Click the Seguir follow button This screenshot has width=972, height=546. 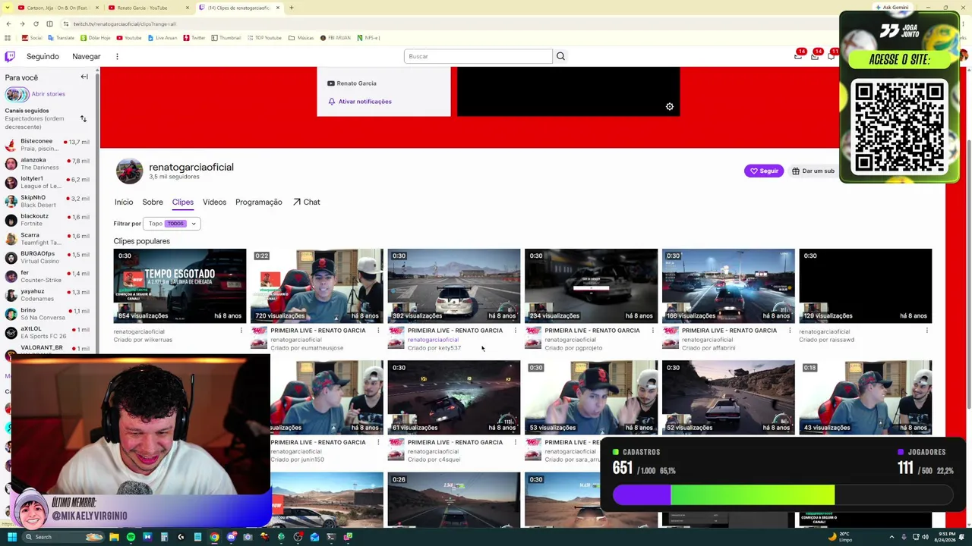point(764,171)
